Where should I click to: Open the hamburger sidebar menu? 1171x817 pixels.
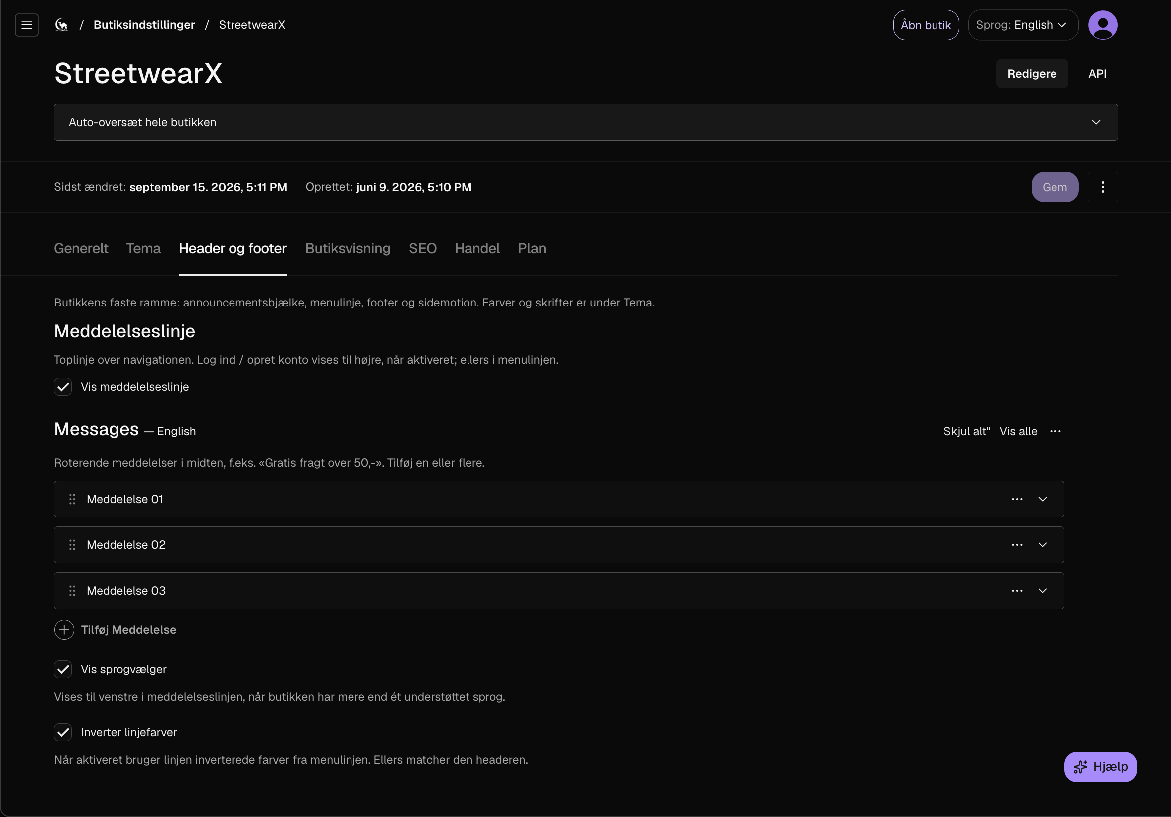point(26,25)
